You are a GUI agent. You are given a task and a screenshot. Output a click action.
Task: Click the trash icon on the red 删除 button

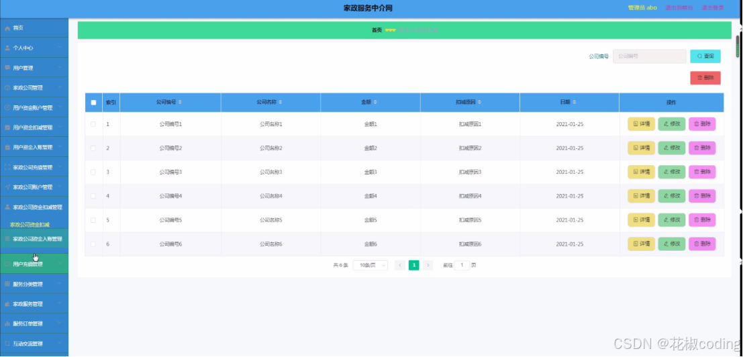click(699, 78)
